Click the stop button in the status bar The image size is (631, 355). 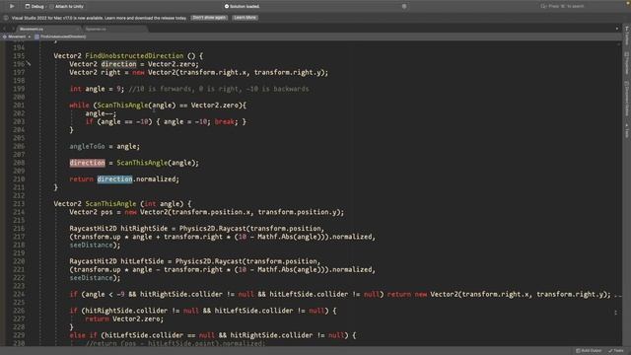click(404, 7)
